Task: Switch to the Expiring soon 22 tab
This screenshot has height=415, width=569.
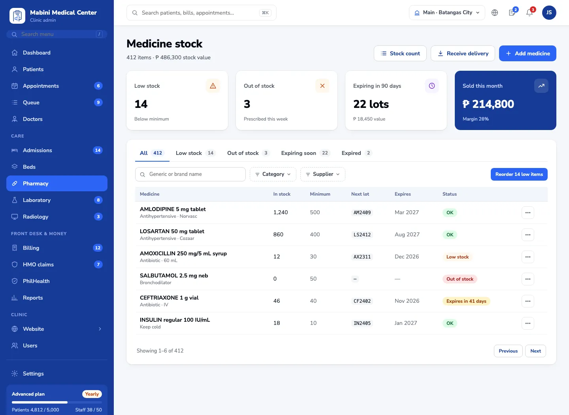Action: (x=305, y=153)
